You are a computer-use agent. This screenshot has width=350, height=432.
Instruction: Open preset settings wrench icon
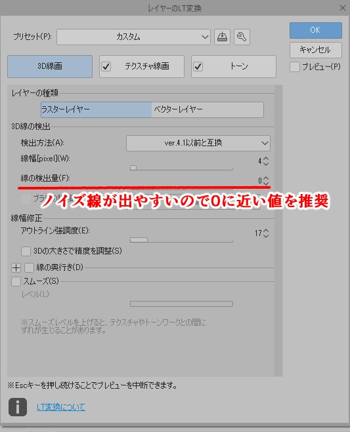pos(242,37)
